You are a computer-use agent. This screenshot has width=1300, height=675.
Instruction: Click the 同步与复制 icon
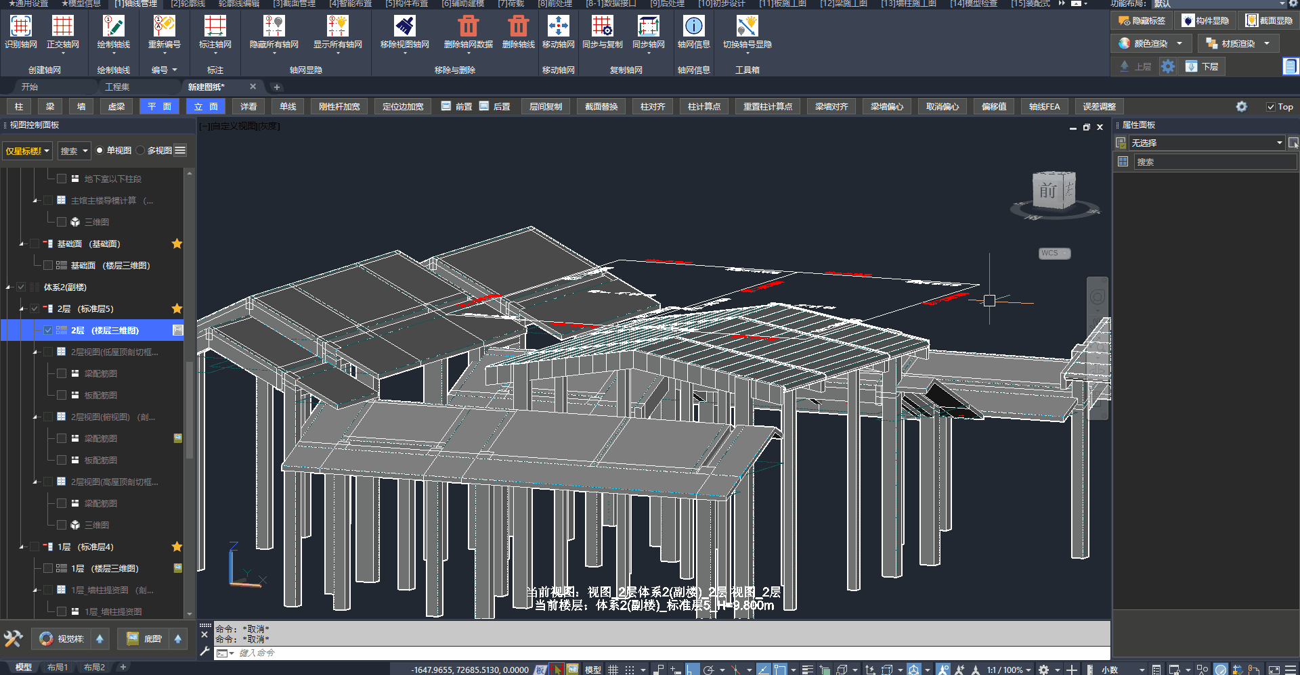tap(602, 27)
